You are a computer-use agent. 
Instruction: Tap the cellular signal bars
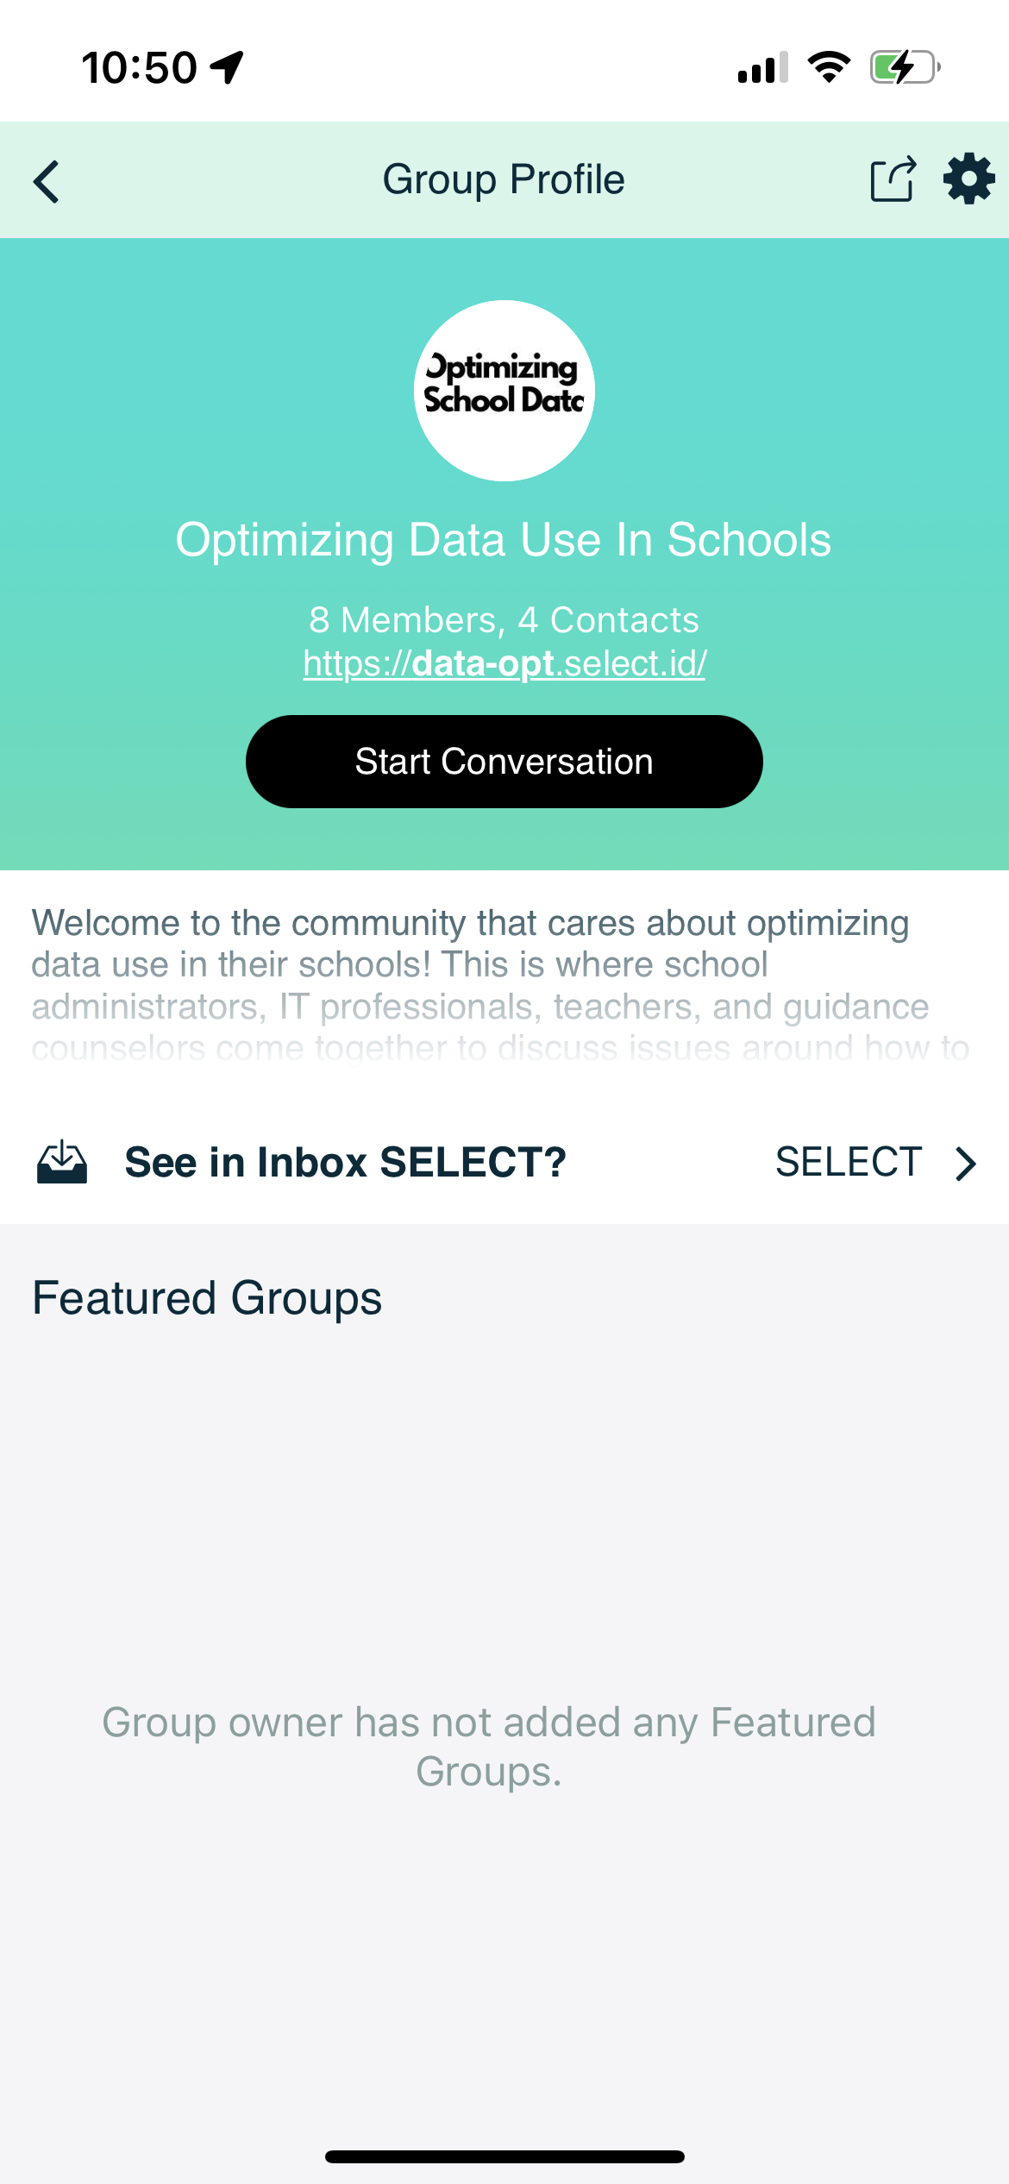(x=762, y=67)
